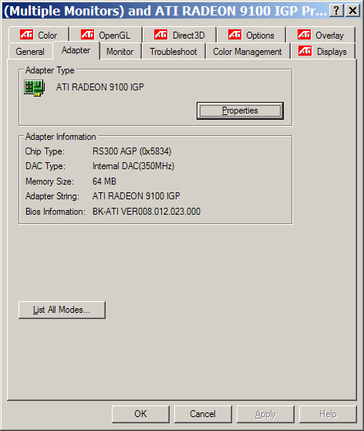Click chip type value 'RS300 AGP (0x5834)'
The image size is (364, 431).
pos(132,151)
